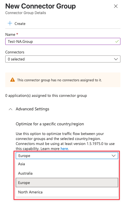The height and width of the screenshot is (211, 126).
Task: Click inside the Name field containing Test-NA.Group
Action: [63, 41]
